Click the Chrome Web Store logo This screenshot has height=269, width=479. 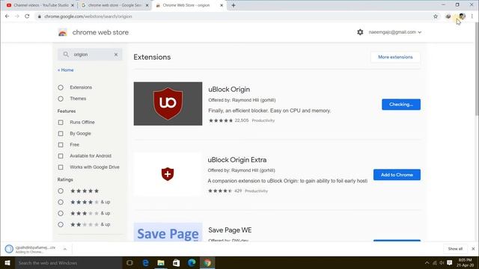[63, 32]
